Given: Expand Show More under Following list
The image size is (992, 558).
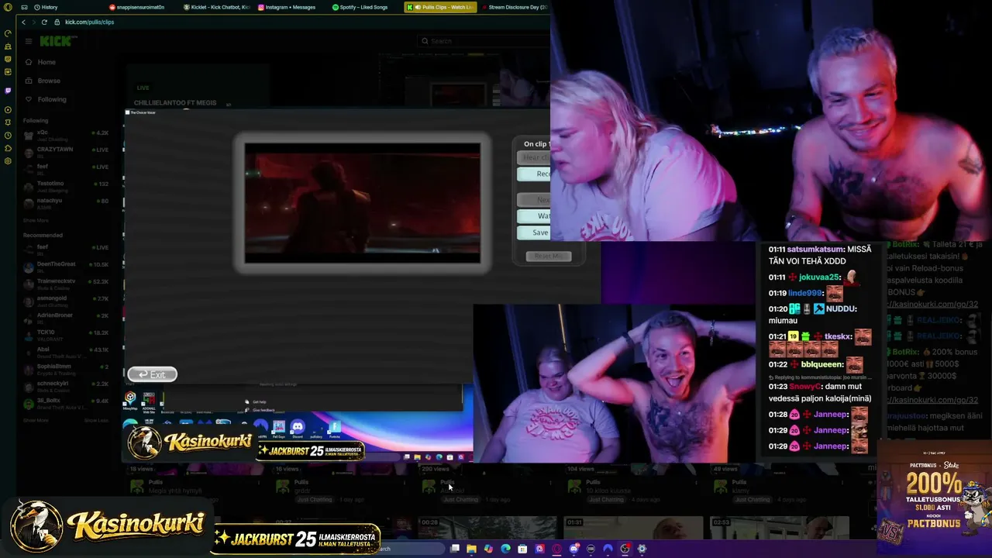Looking at the screenshot, I should 36,220.
